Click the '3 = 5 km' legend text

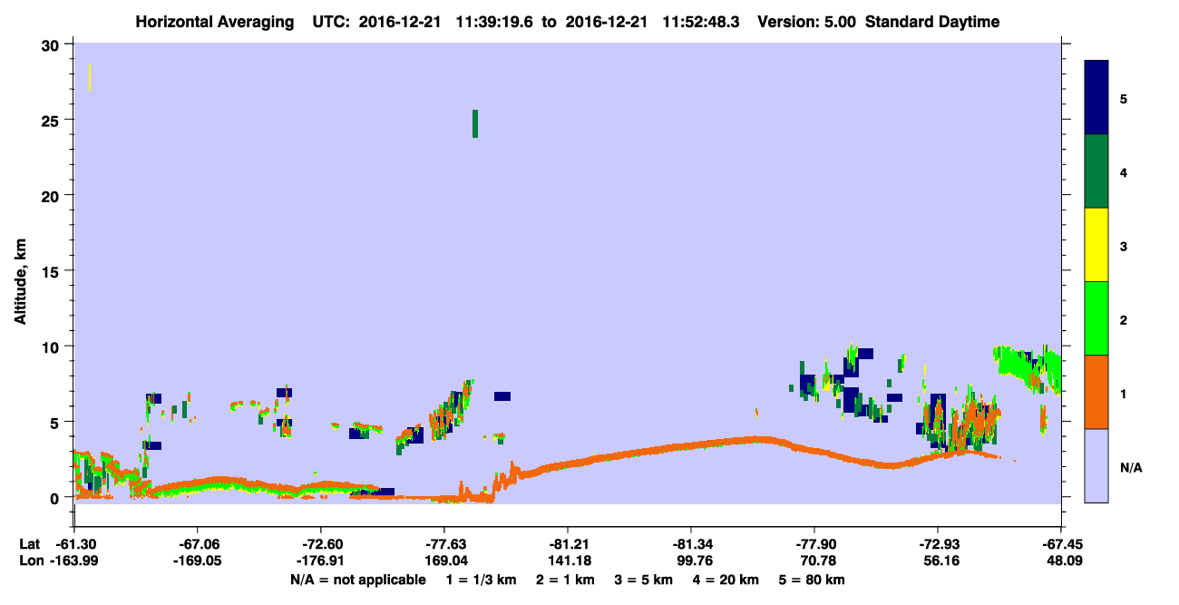click(645, 580)
